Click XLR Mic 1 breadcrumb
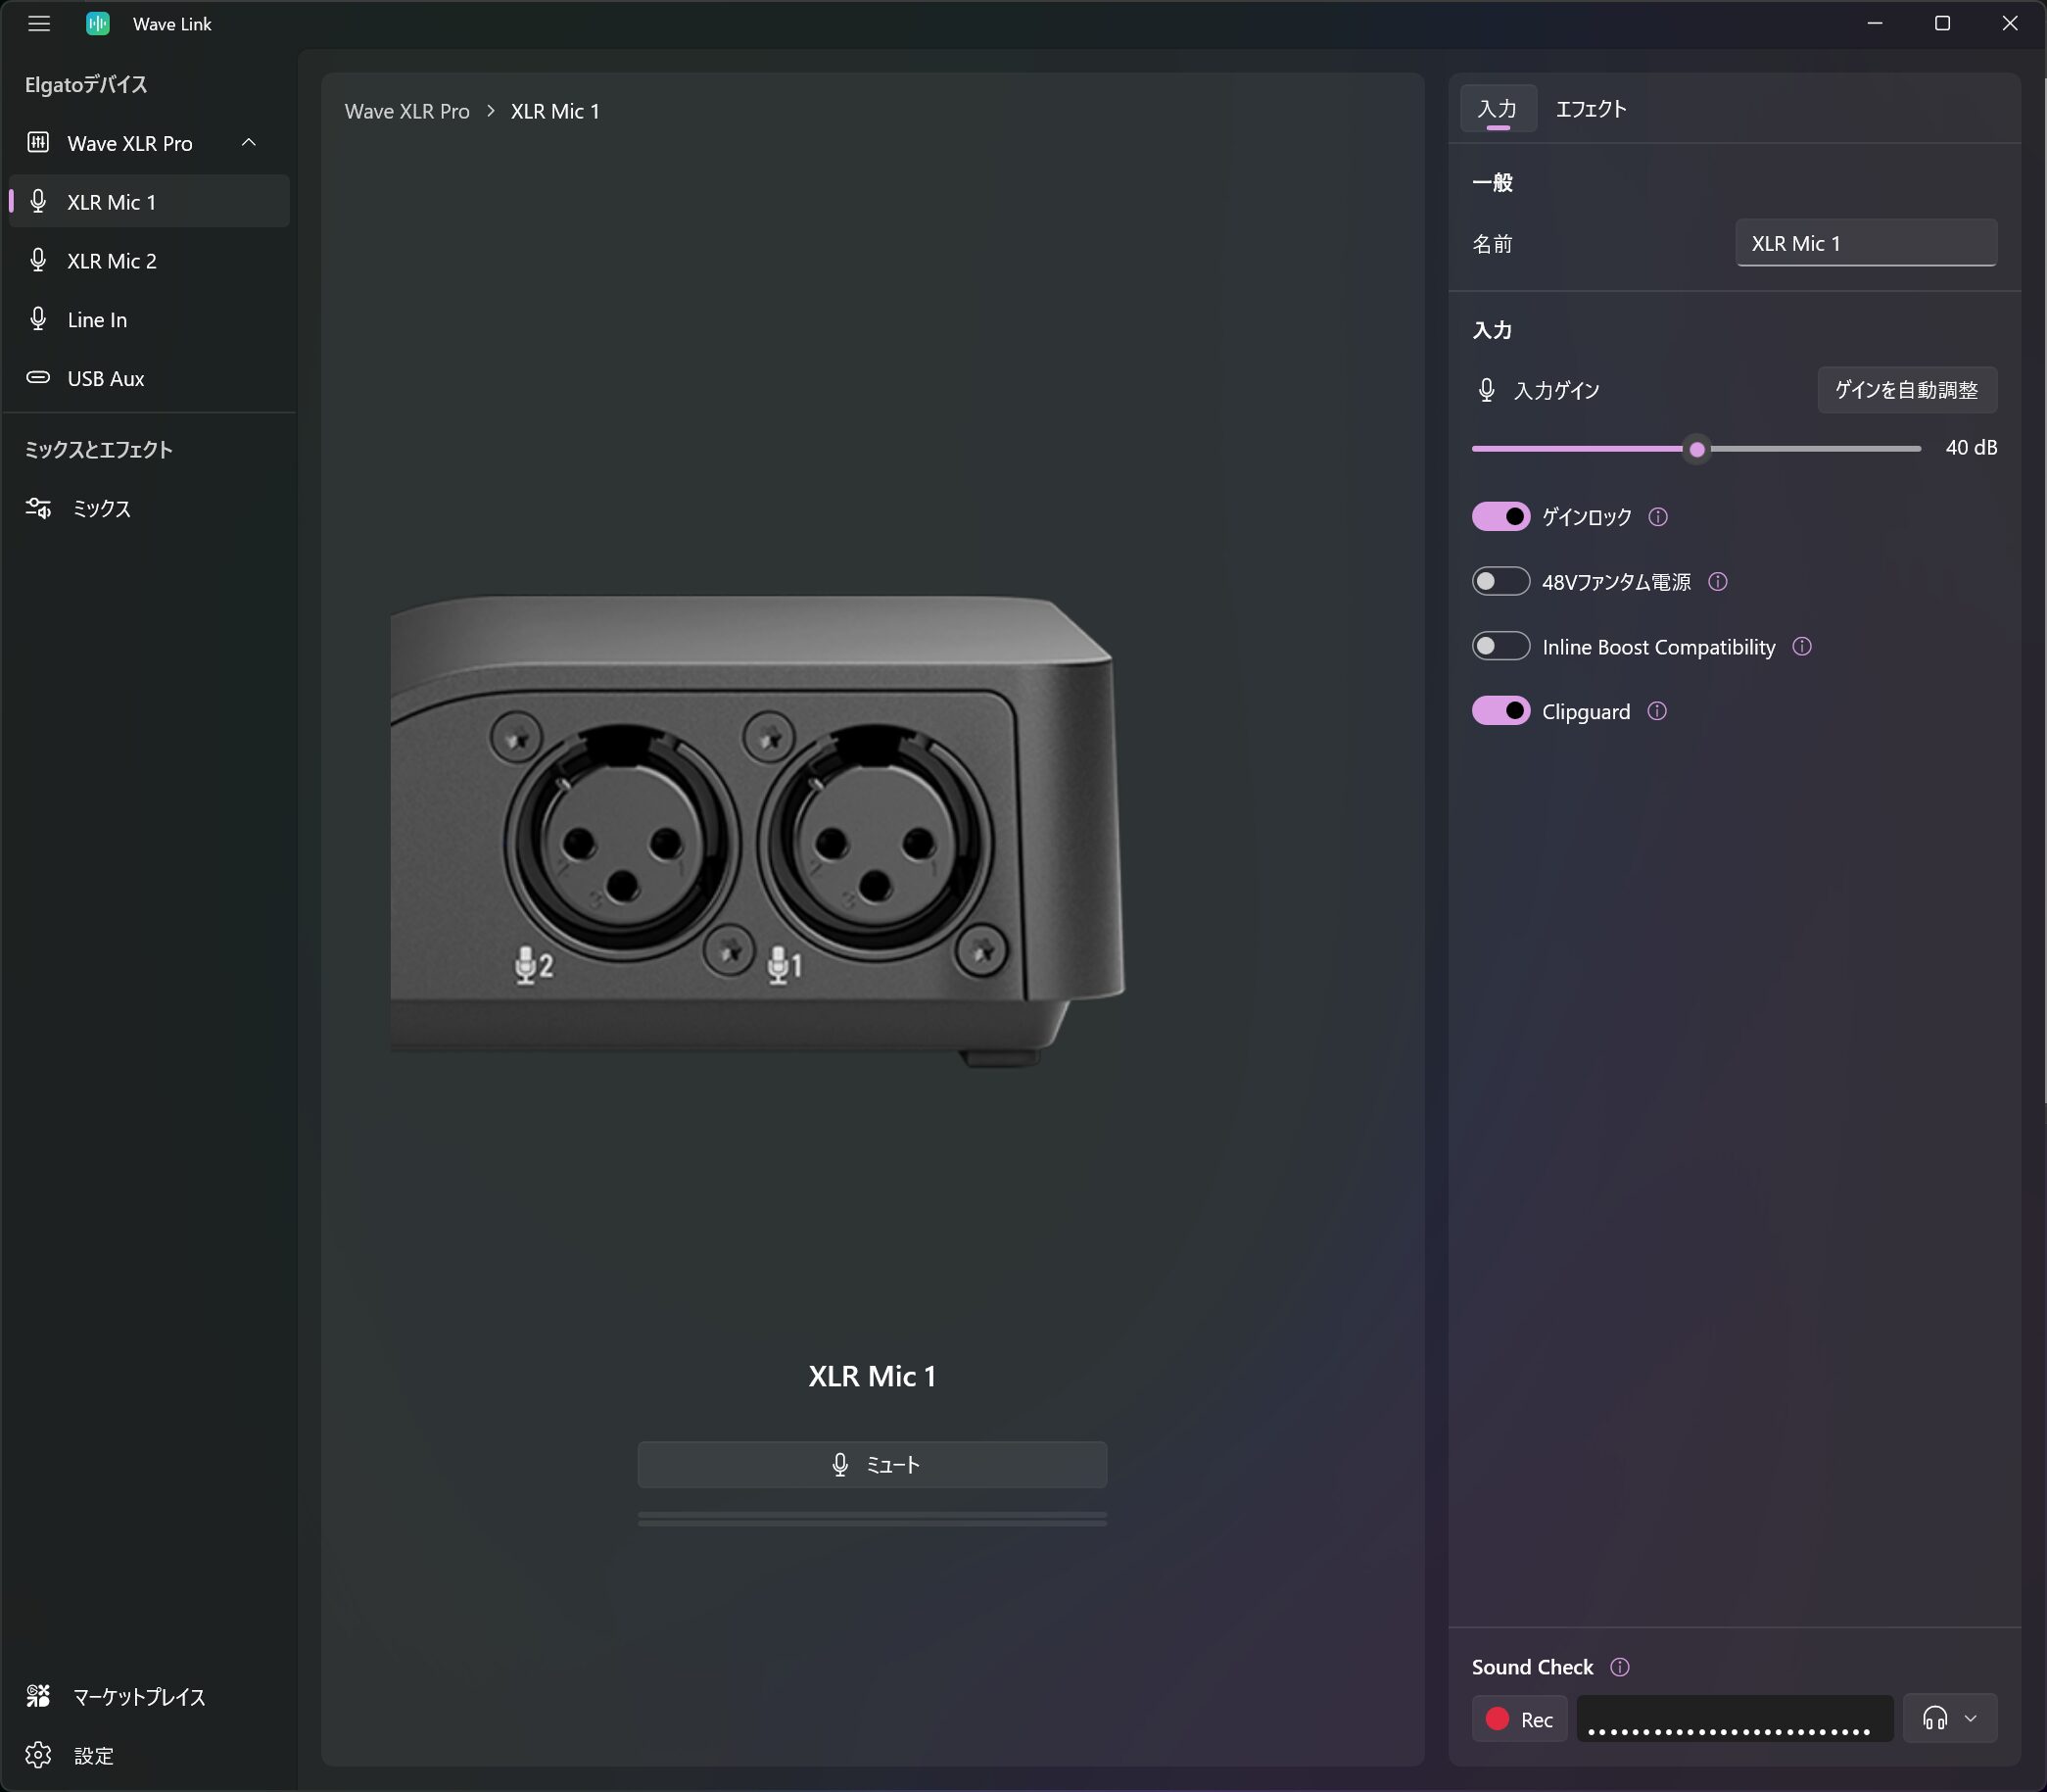This screenshot has width=2047, height=1792. pyautogui.click(x=554, y=111)
